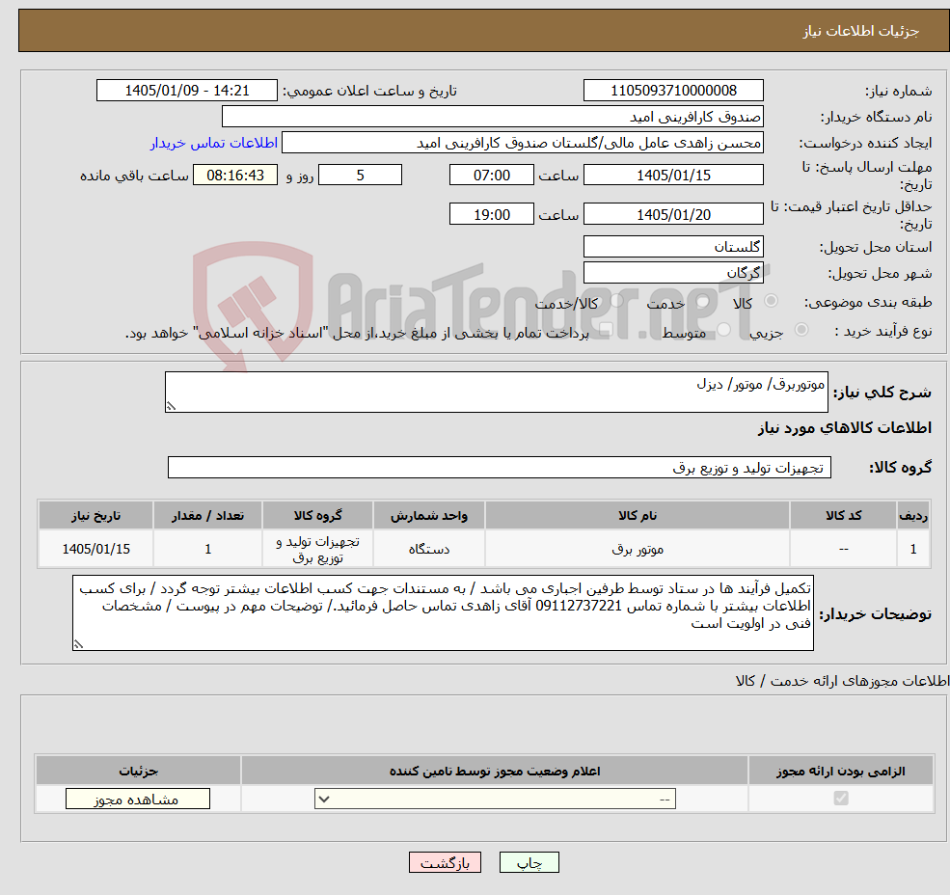Click the request creator field

tap(522, 143)
